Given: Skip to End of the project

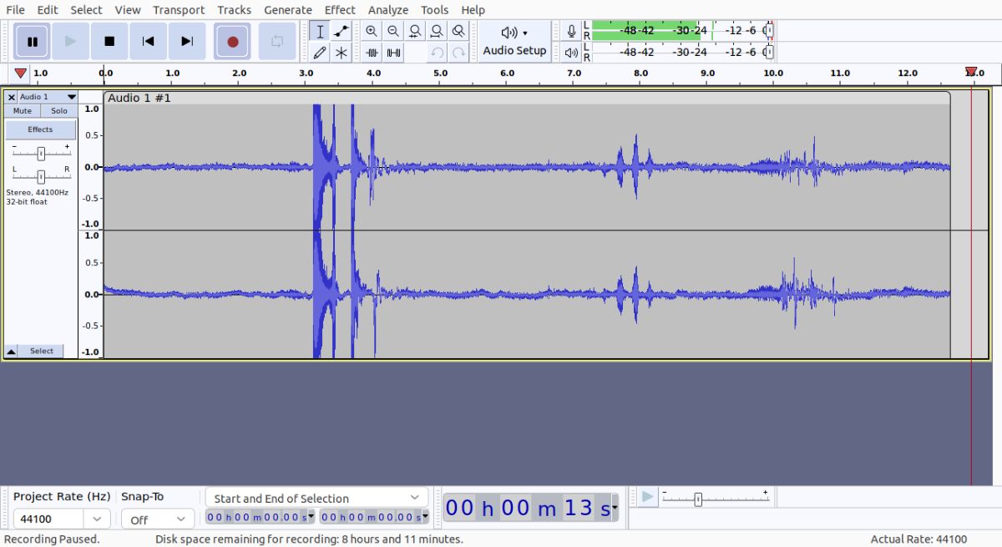Looking at the screenshot, I should 187,41.
